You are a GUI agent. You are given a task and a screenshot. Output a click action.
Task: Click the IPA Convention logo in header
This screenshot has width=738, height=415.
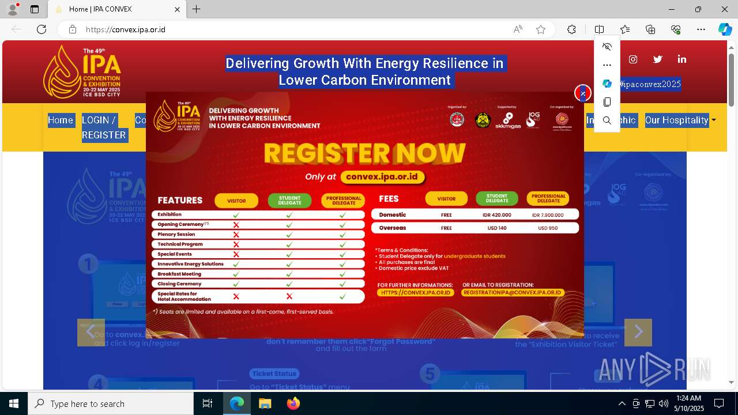point(82,71)
